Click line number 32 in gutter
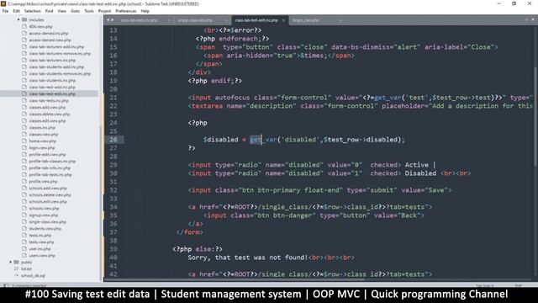The image size is (538, 303). point(113,190)
